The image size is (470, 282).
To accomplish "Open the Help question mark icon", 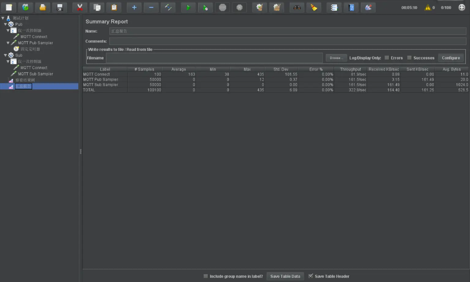I will coord(351,8).
